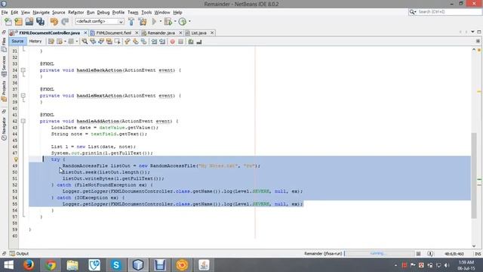
Task: Click the Find Previous Occurrence icon
Action: click(93, 42)
